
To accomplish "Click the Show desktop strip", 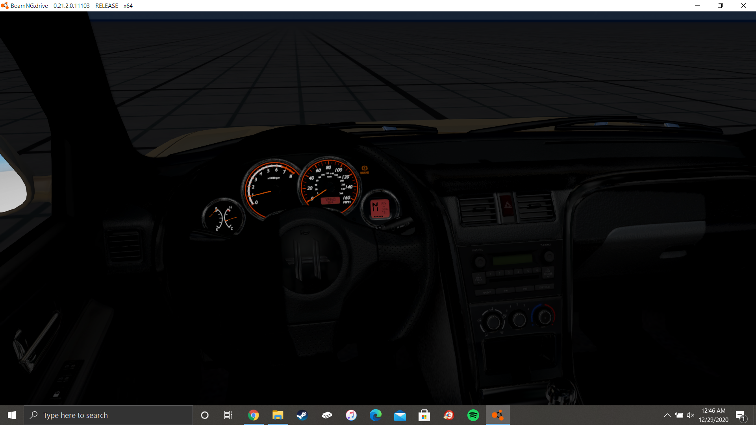I will pos(754,415).
